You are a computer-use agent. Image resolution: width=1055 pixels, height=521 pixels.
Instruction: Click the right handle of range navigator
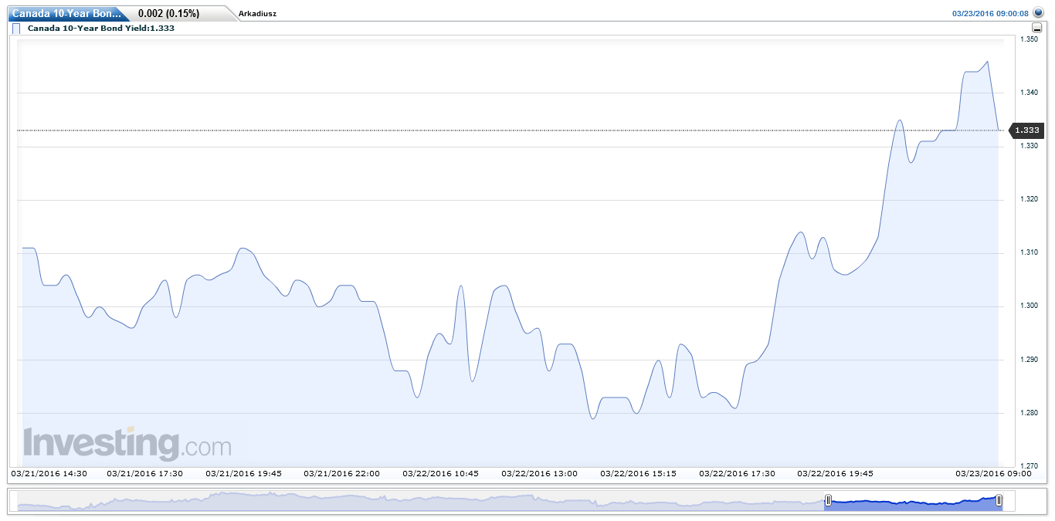[999, 501]
